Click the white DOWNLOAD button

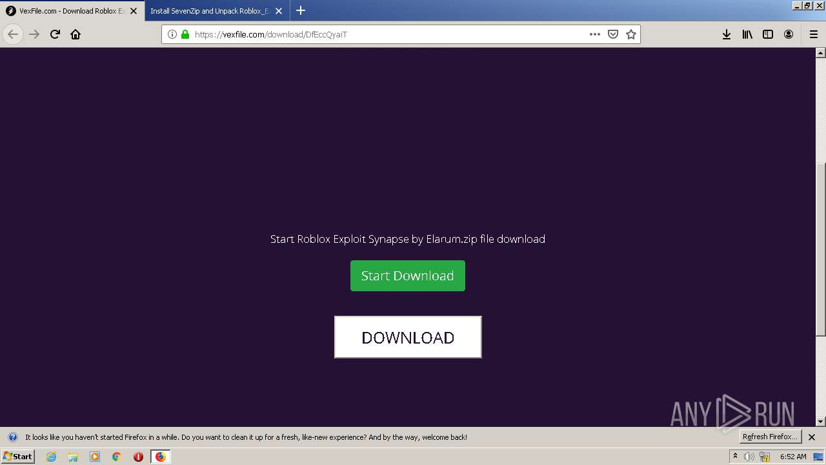click(x=408, y=337)
